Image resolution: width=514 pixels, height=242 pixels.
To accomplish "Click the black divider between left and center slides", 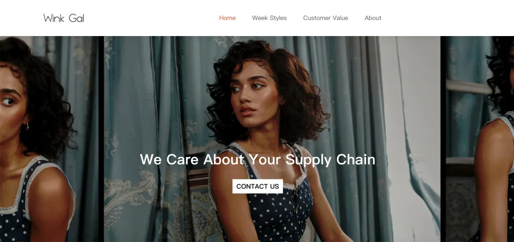I will pyautogui.click(x=101, y=139).
